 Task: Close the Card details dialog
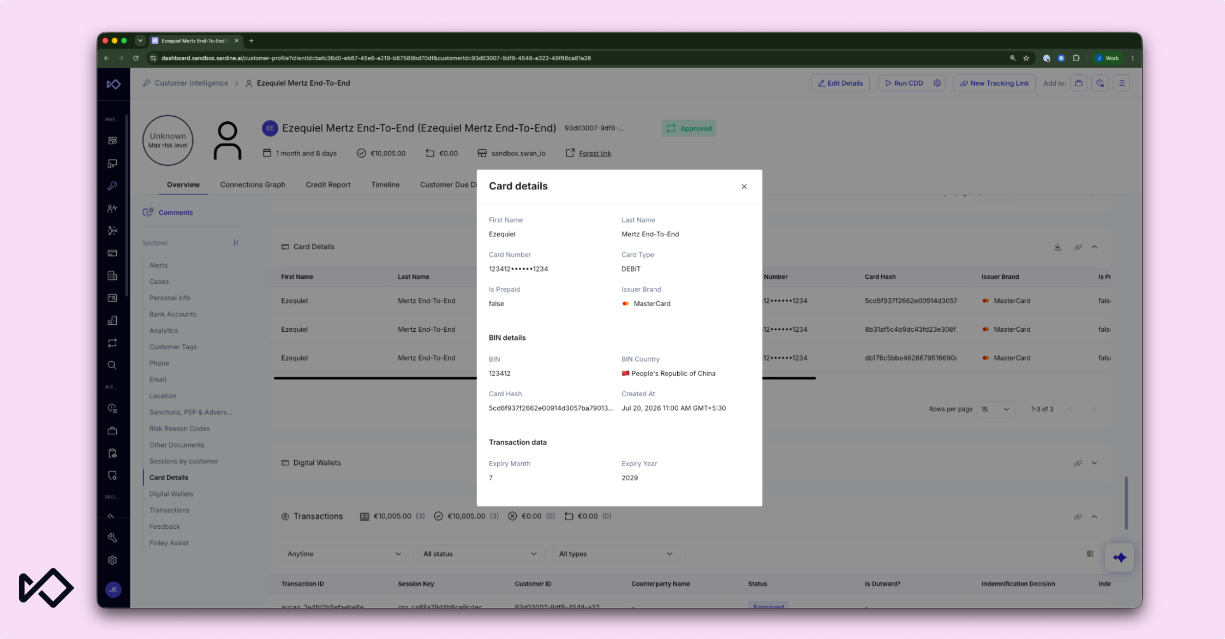(x=744, y=187)
